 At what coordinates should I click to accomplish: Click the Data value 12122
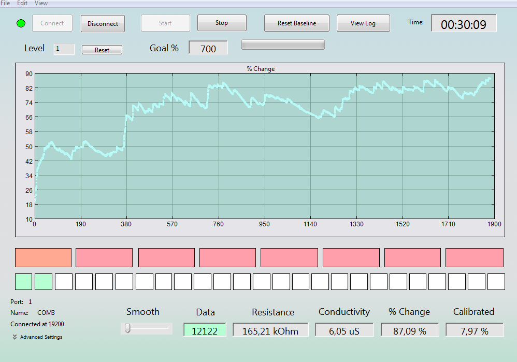click(205, 331)
